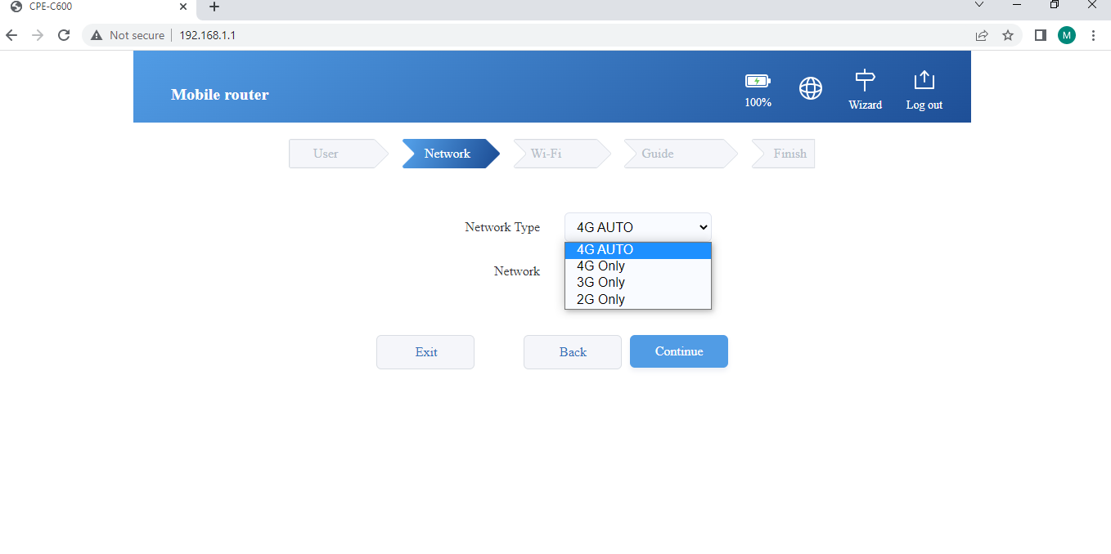1111x554 pixels.
Task: Close the browser window
Action: point(1092,5)
